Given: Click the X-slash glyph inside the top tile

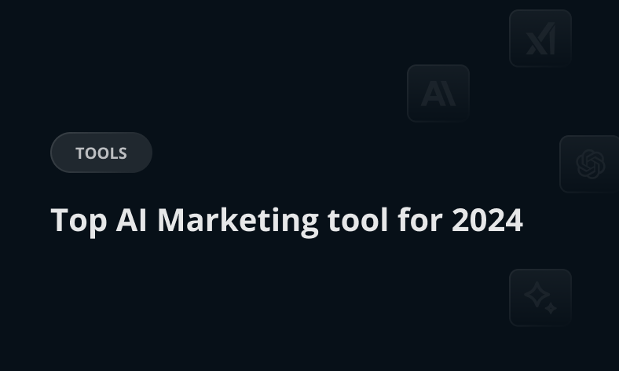Looking at the screenshot, I should click(x=540, y=39).
